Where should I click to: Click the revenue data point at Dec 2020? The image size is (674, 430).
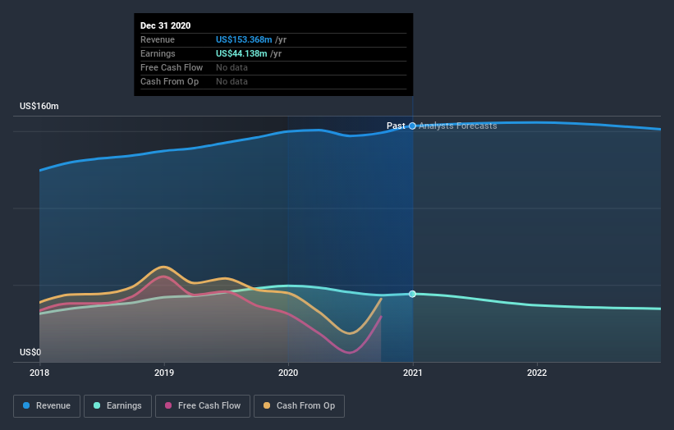413,126
